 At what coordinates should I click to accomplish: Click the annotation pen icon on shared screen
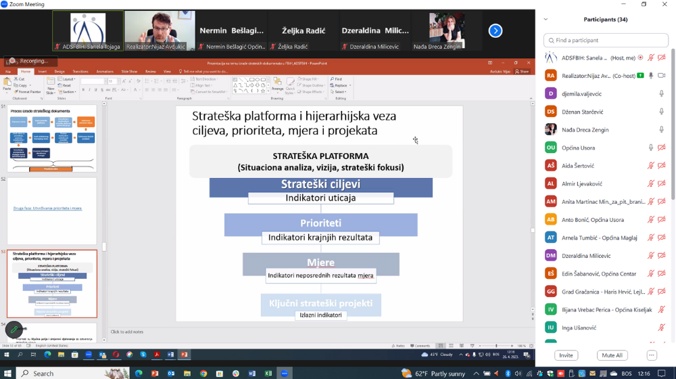pyautogui.click(x=14, y=330)
